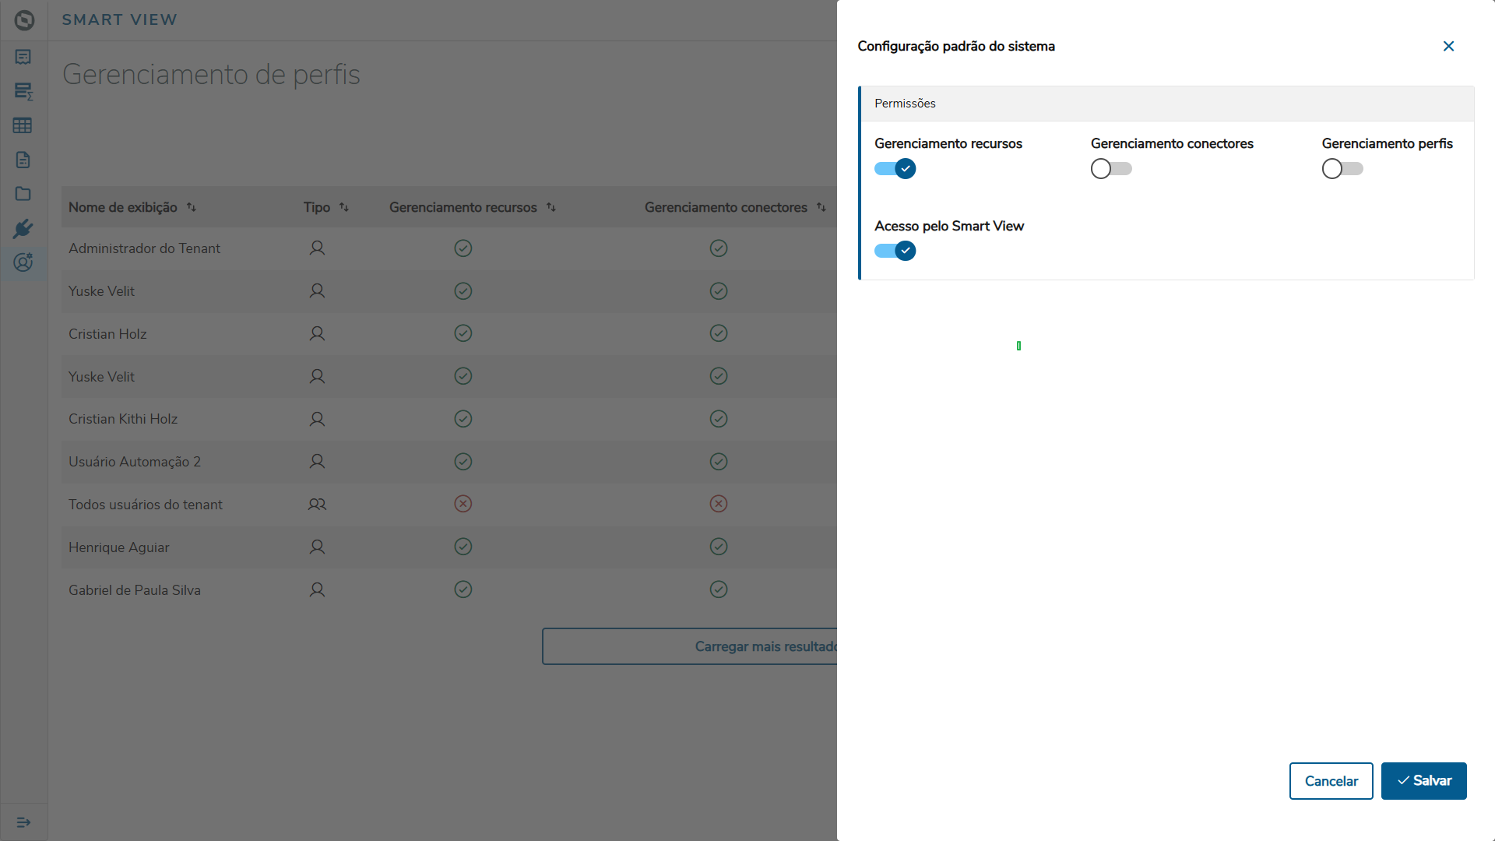Close the Configuração padrão do sistema panel

coord(1448,47)
